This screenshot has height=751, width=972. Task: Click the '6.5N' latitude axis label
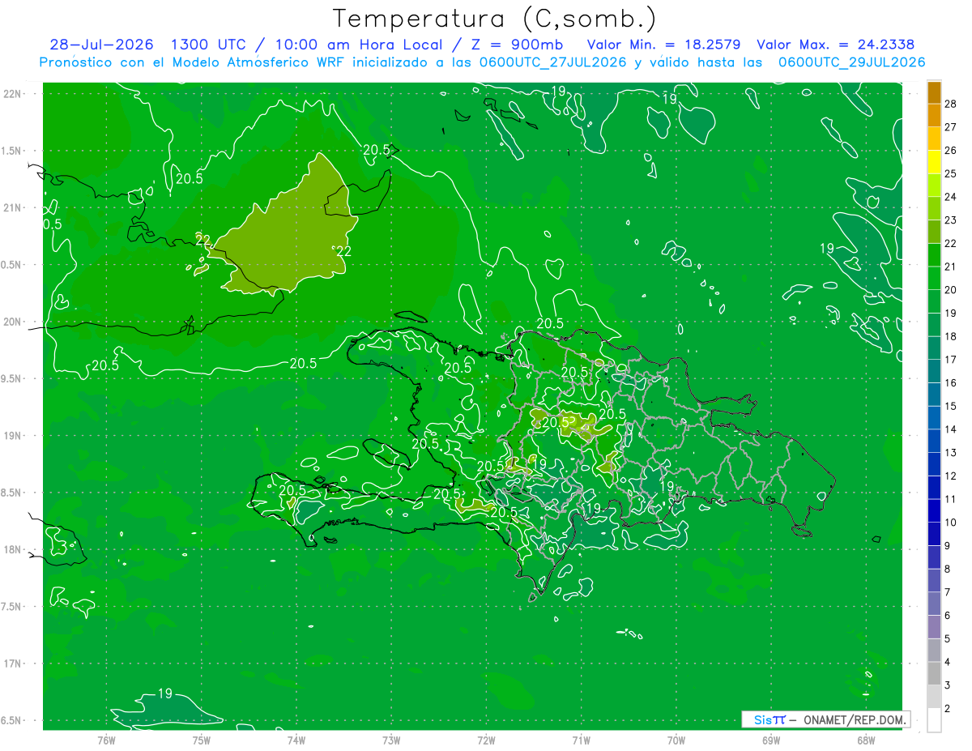point(11,720)
